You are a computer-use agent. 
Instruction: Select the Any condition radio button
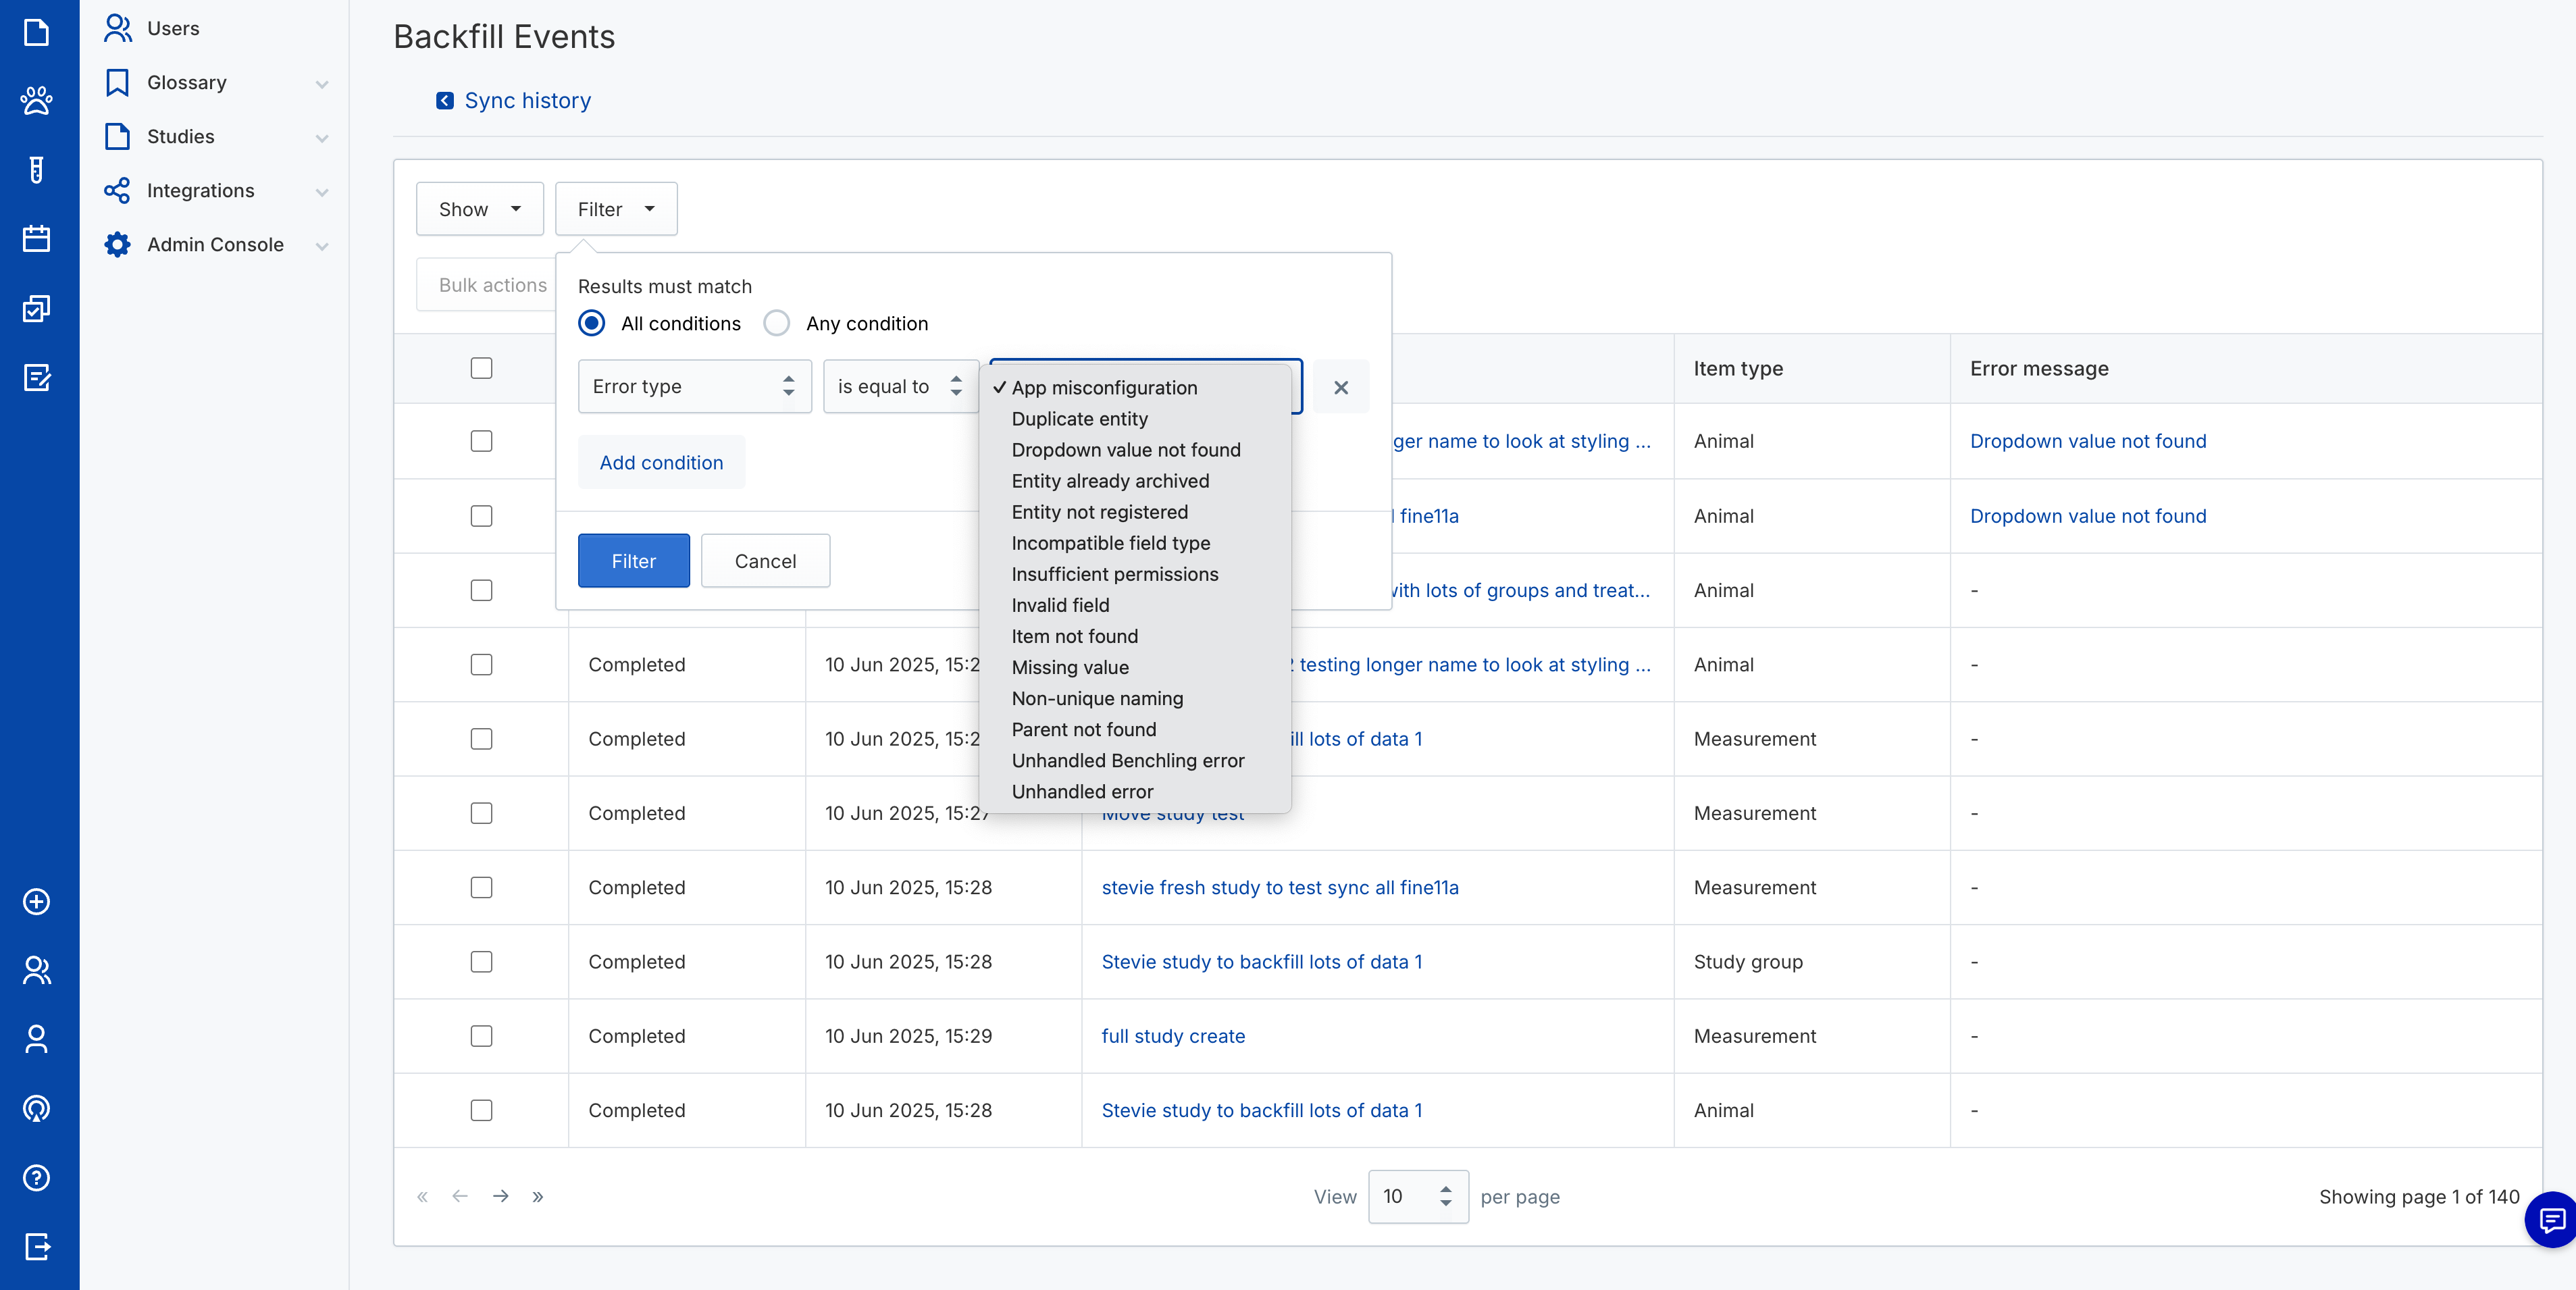coord(777,323)
